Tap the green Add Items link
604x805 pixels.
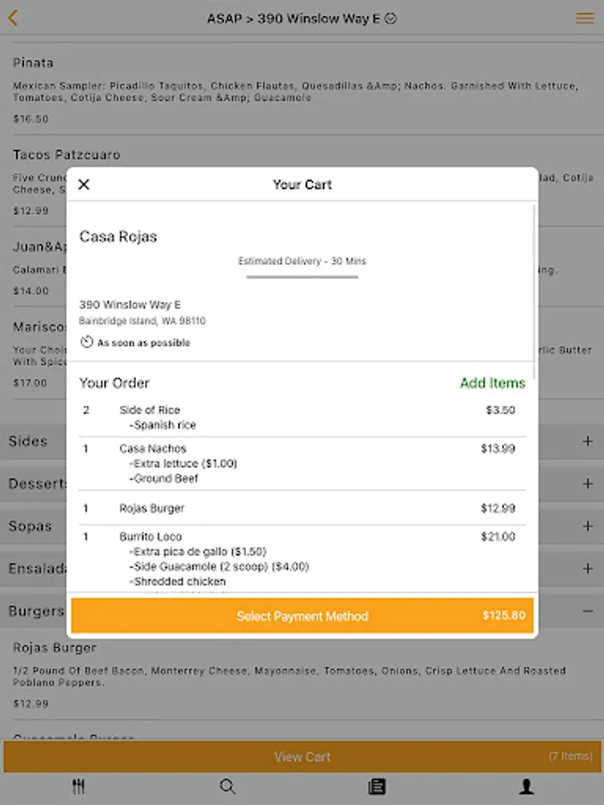coord(492,383)
